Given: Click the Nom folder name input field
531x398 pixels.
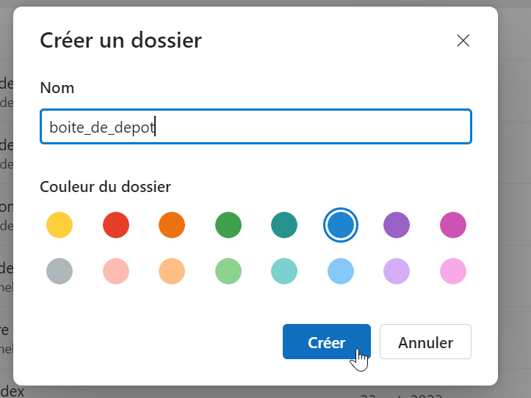Looking at the screenshot, I should [256, 127].
